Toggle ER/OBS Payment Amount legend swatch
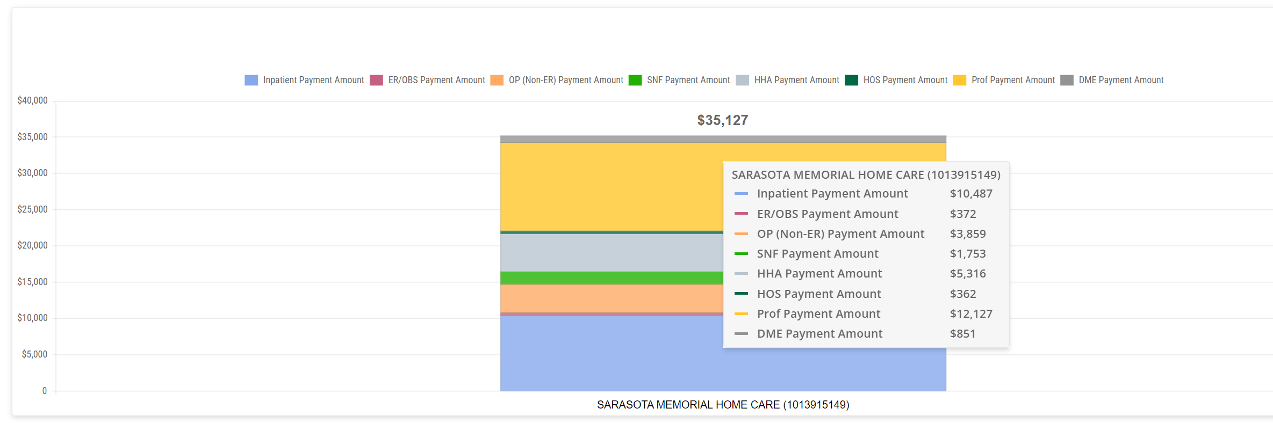 coord(376,80)
